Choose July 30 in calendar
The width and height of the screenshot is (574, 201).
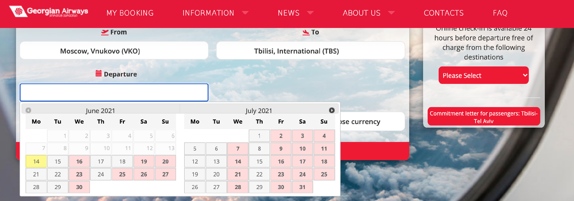281,187
